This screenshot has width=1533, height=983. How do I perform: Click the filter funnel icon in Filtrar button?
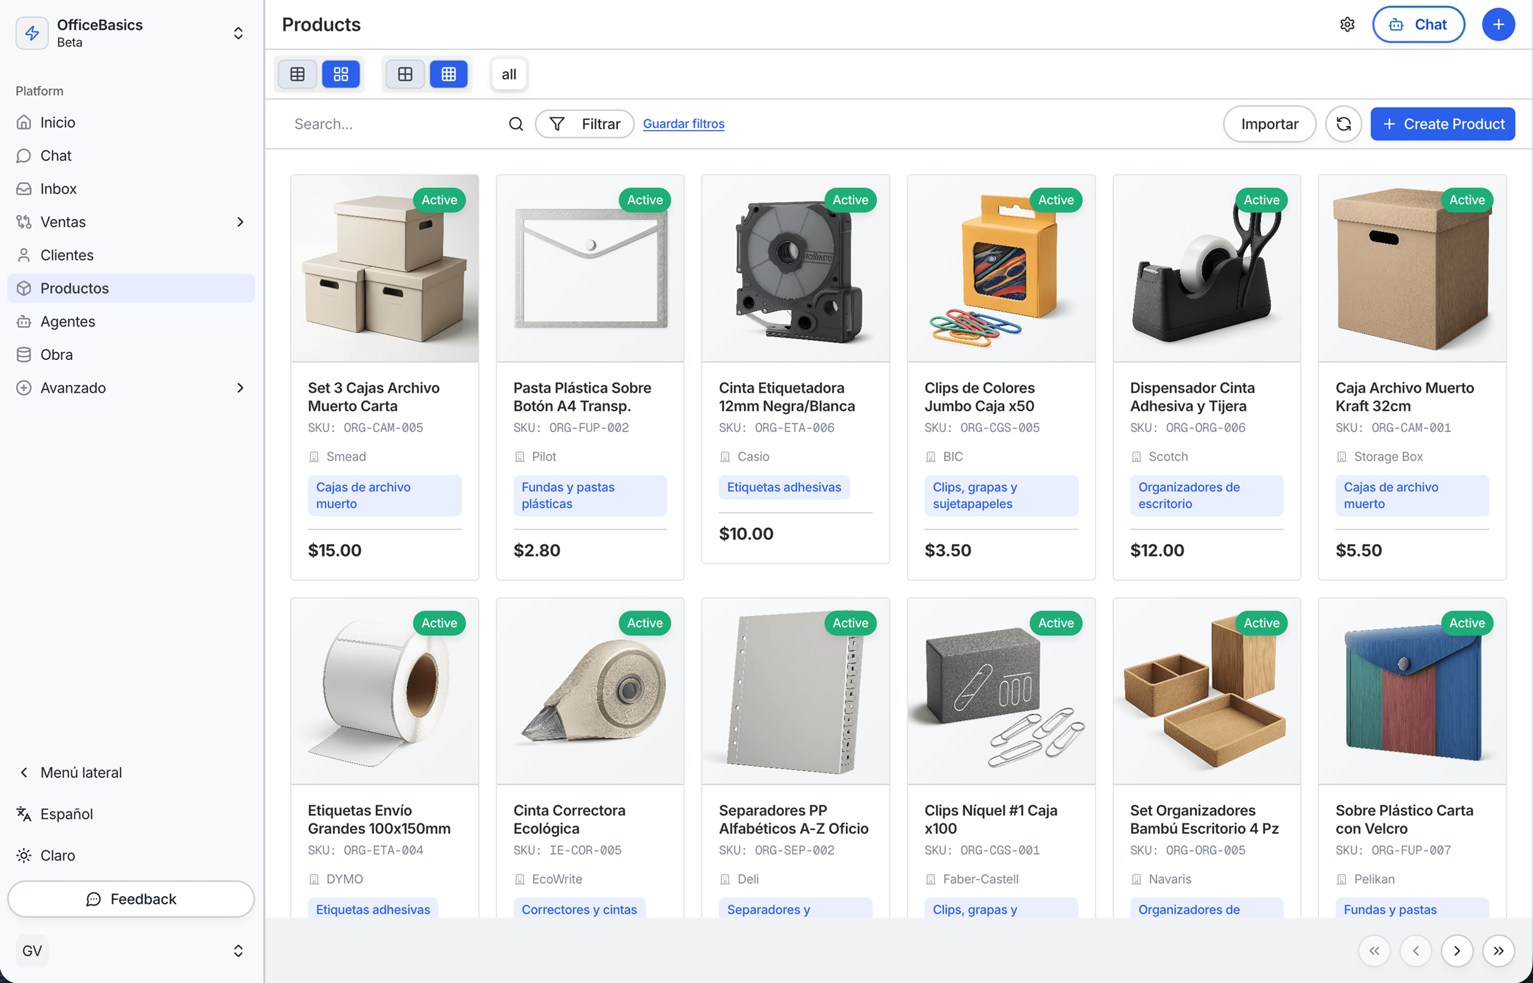point(558,124)
